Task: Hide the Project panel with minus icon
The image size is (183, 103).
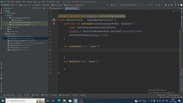Action: click(47, 8)
